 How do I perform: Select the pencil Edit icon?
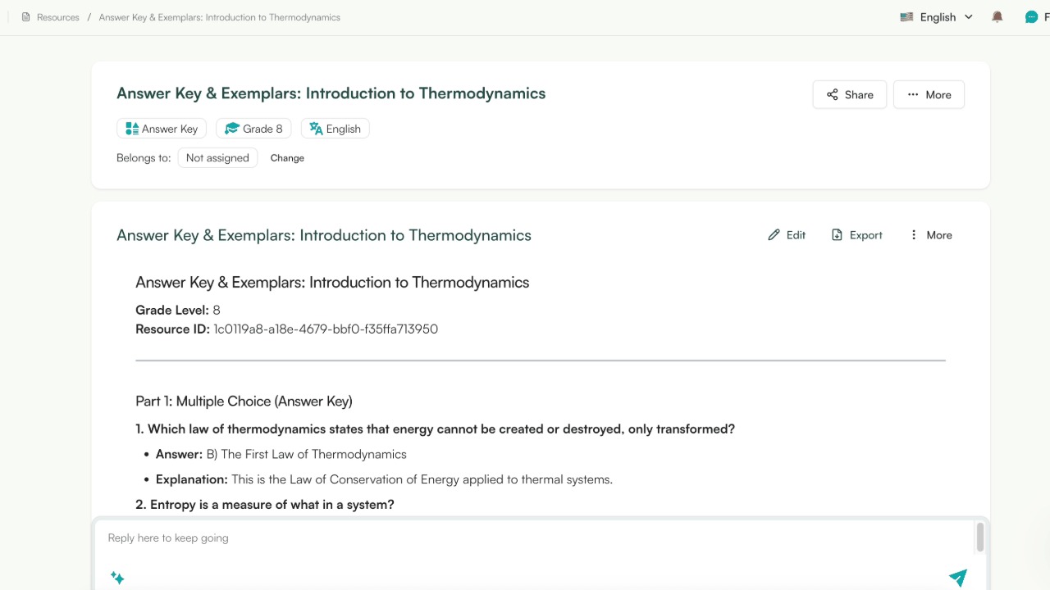tap(773, 234)
